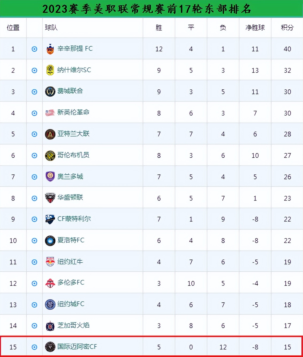This screenshot has height=357, width=303.
Task: Click the FC Cincinnati team crest
Action: pyautogui.click(x=50, y=49)
